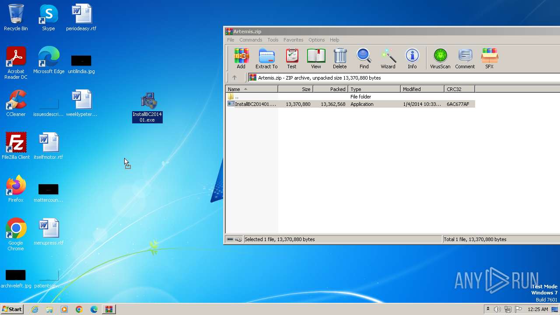
Task: Open the Start menu
Action: (12, 309)
